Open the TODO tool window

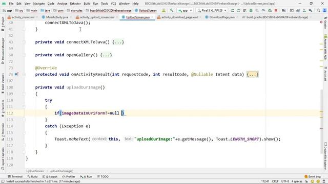102,176
